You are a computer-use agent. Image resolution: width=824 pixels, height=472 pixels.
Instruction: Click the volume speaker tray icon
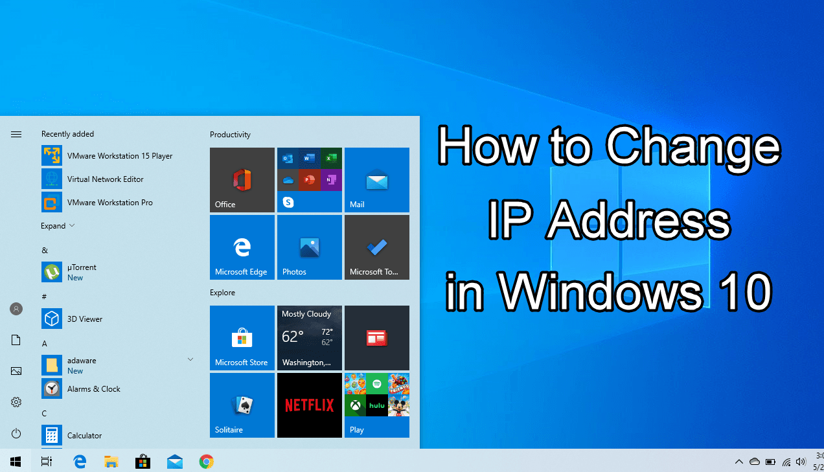pos(801,462)
